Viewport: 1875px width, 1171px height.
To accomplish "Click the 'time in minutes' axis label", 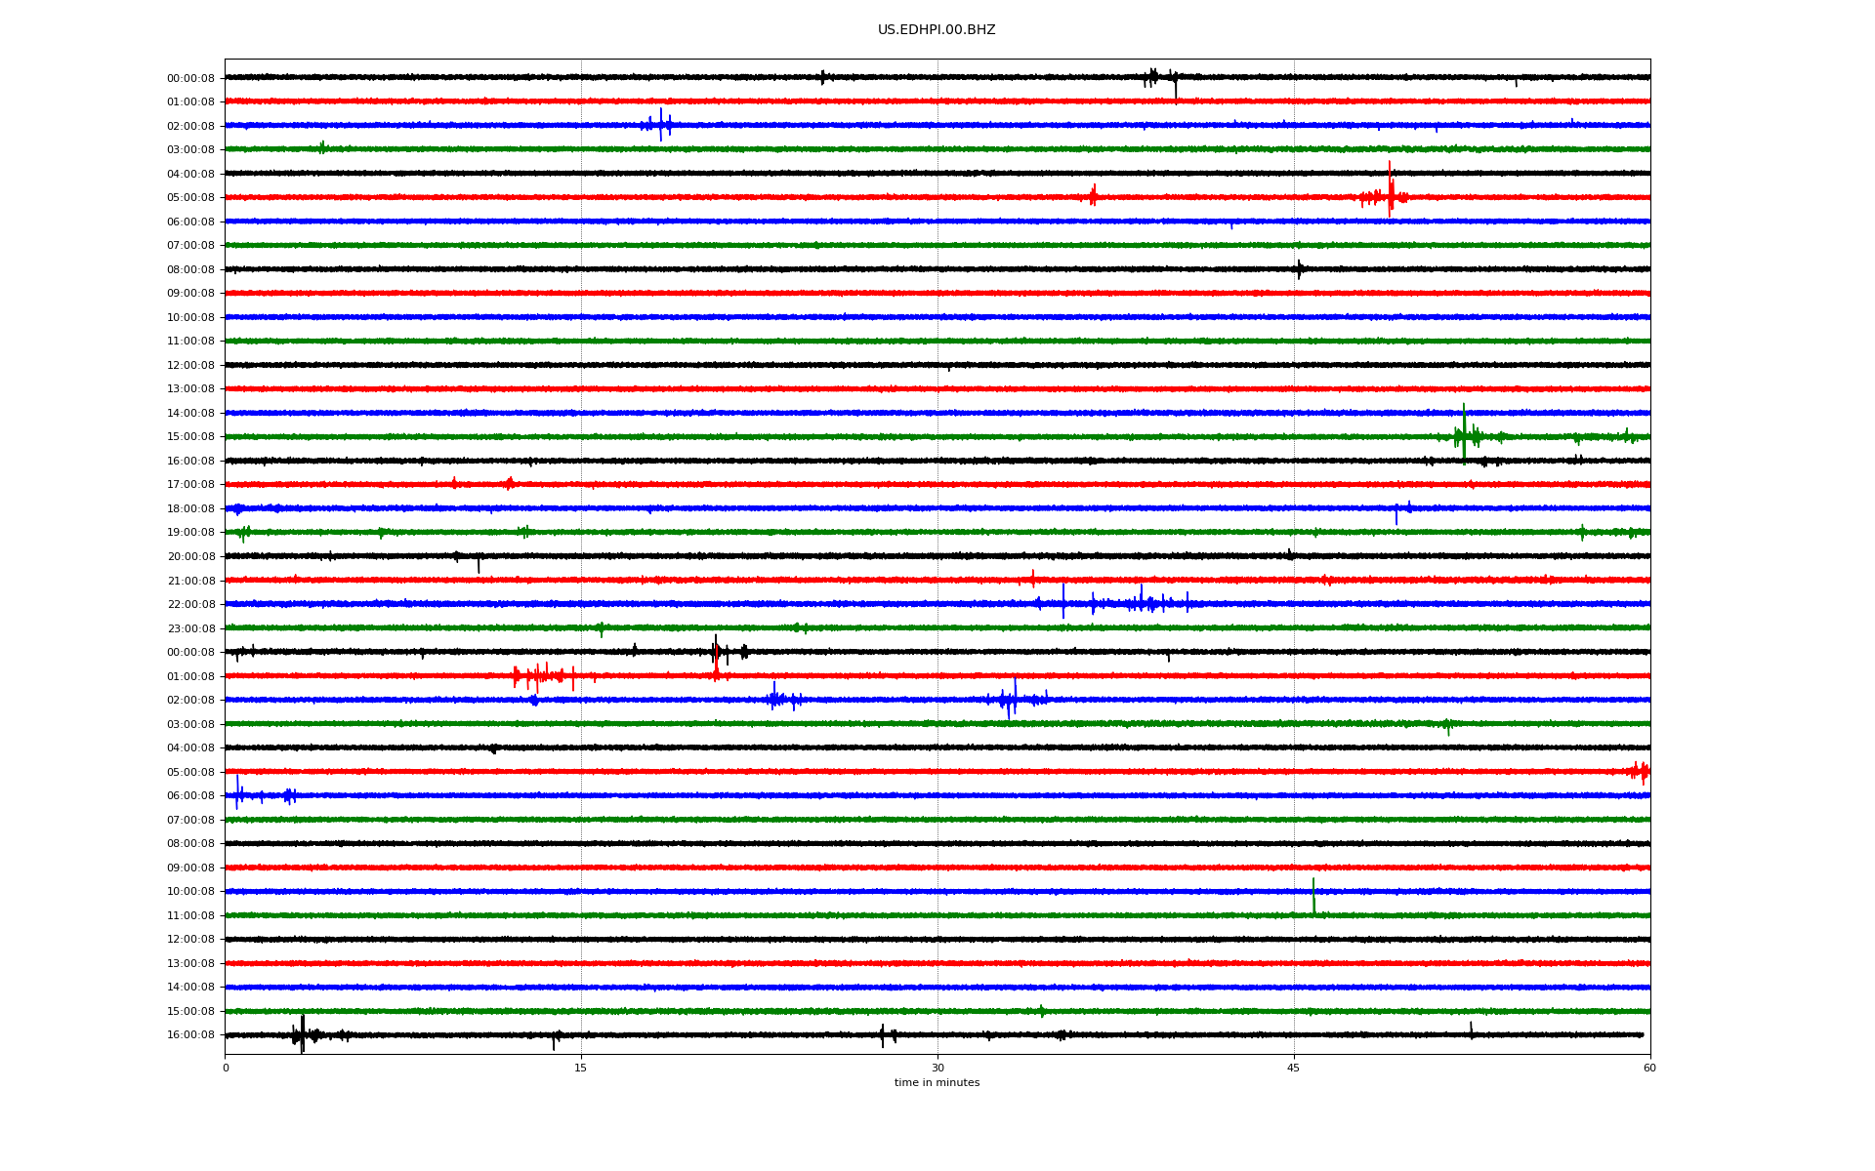I will 936,1082.
